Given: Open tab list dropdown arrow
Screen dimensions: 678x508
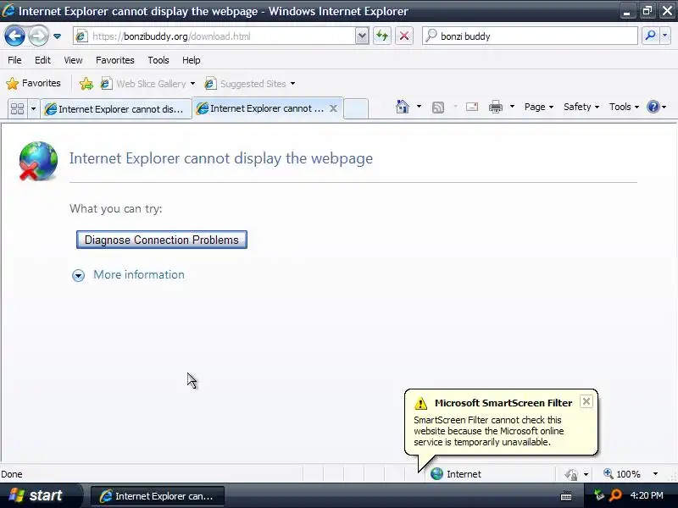Looking at the screenshot, I should tap(33, 108).
